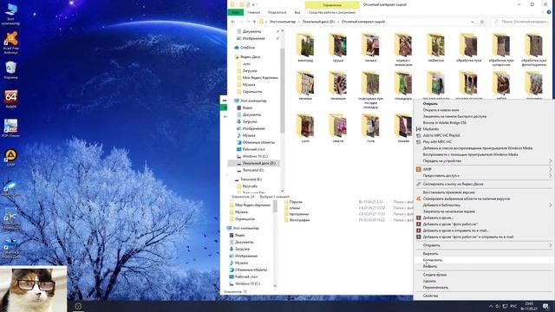The height and width of the screenshot is (312, 555).
Task: Show hidden system tray icons
Action: coord(491,306)
